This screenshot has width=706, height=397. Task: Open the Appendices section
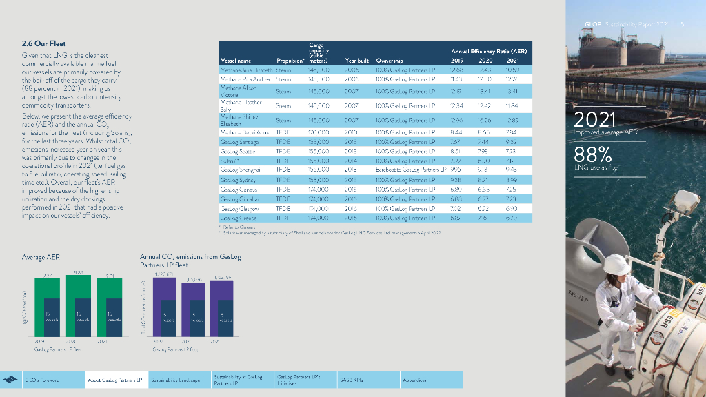click(x=414, y=380)
